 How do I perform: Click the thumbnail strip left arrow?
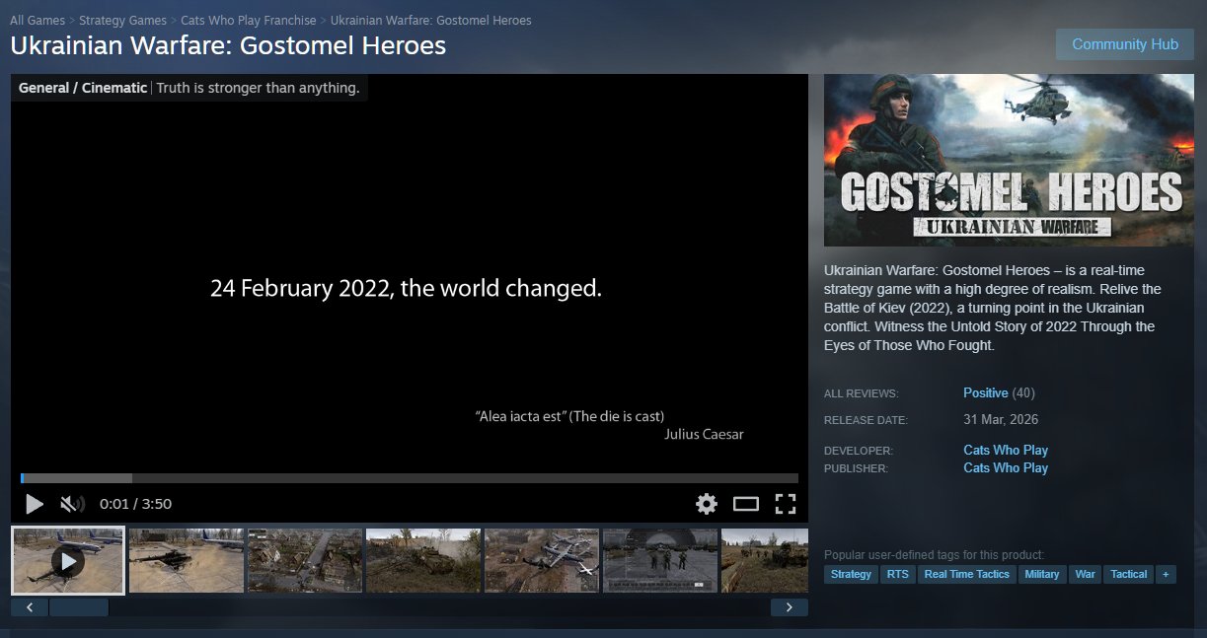tap(30, 607)
